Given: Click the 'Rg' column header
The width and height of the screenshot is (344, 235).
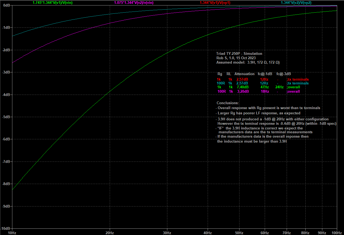Looking at the screenshot, I should click(x=220, y=74).
